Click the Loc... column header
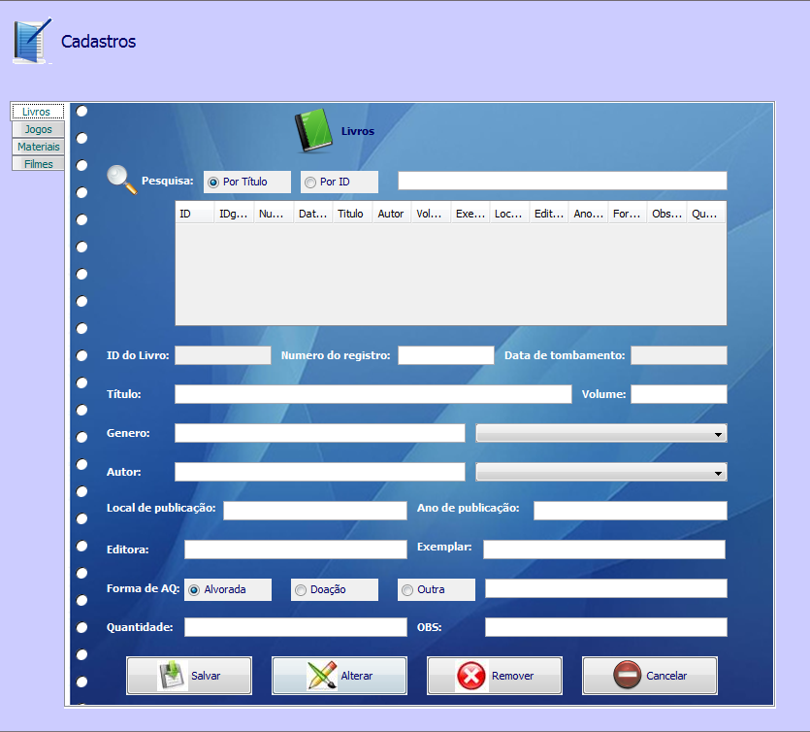Viewport: 810px width, 732px height. [x=509, y=214]
